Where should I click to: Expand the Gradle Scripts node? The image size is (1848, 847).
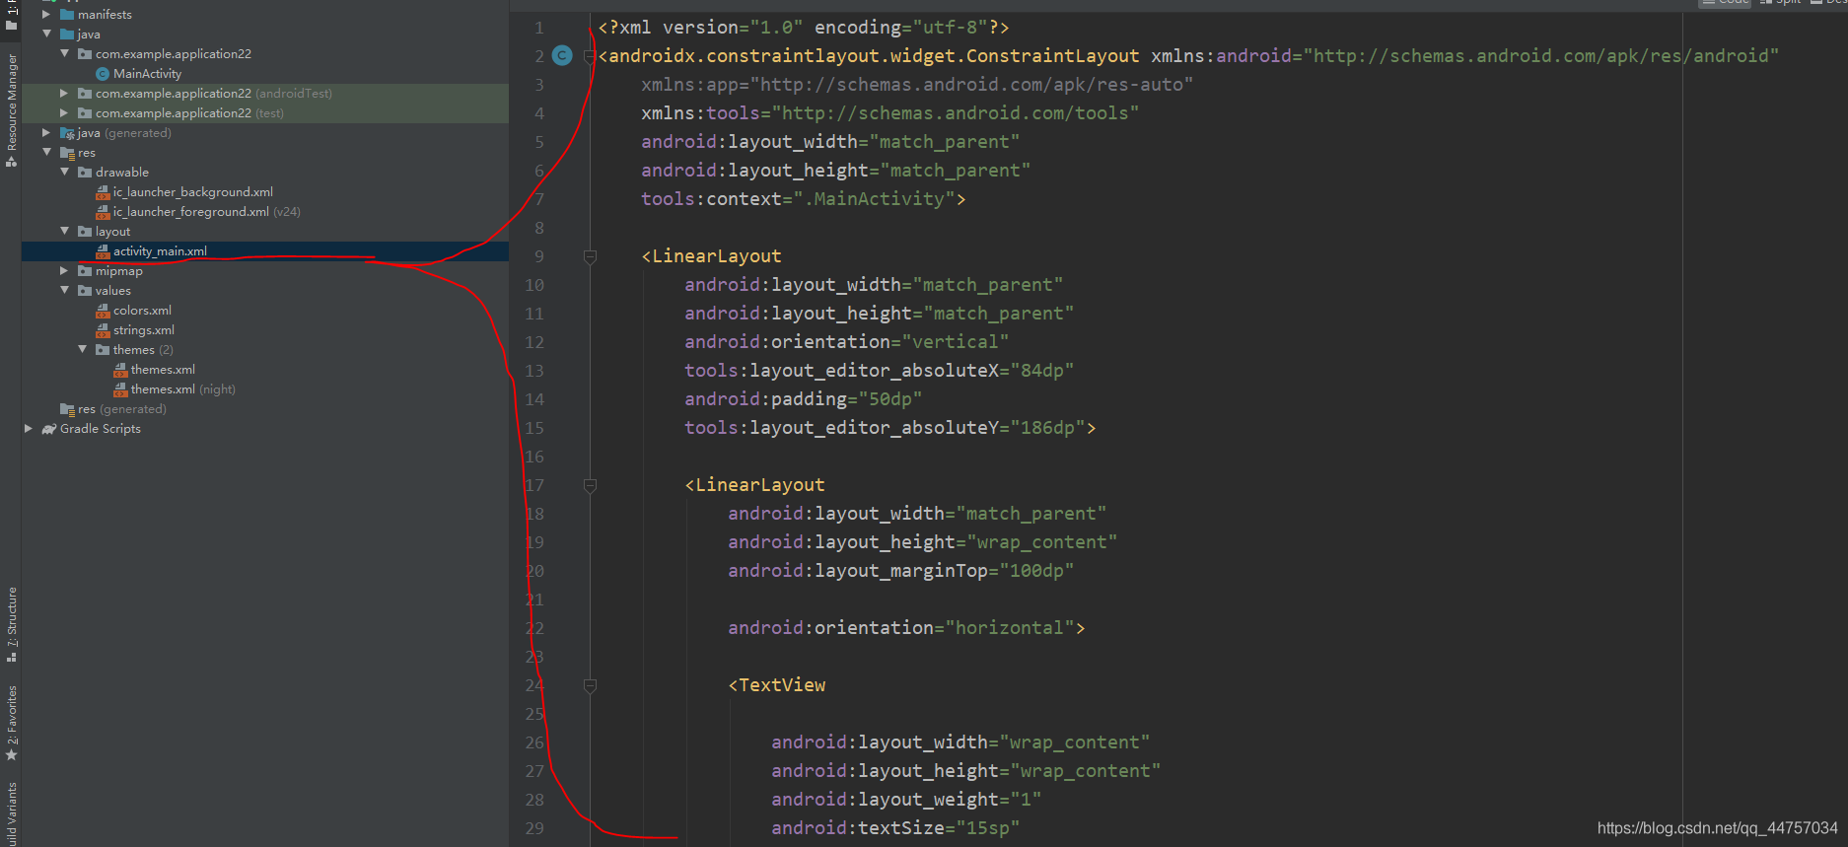(x=29, y=428)
